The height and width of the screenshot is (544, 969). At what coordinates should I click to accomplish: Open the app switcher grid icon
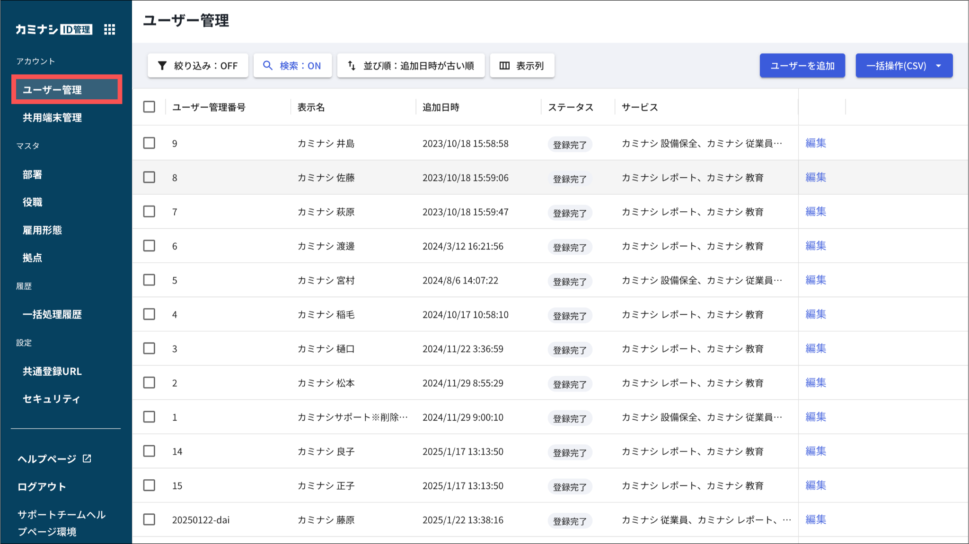tap(109, 29)
